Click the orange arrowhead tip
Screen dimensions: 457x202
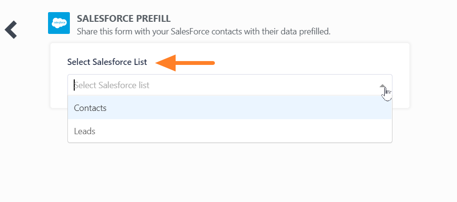(158, 62)
